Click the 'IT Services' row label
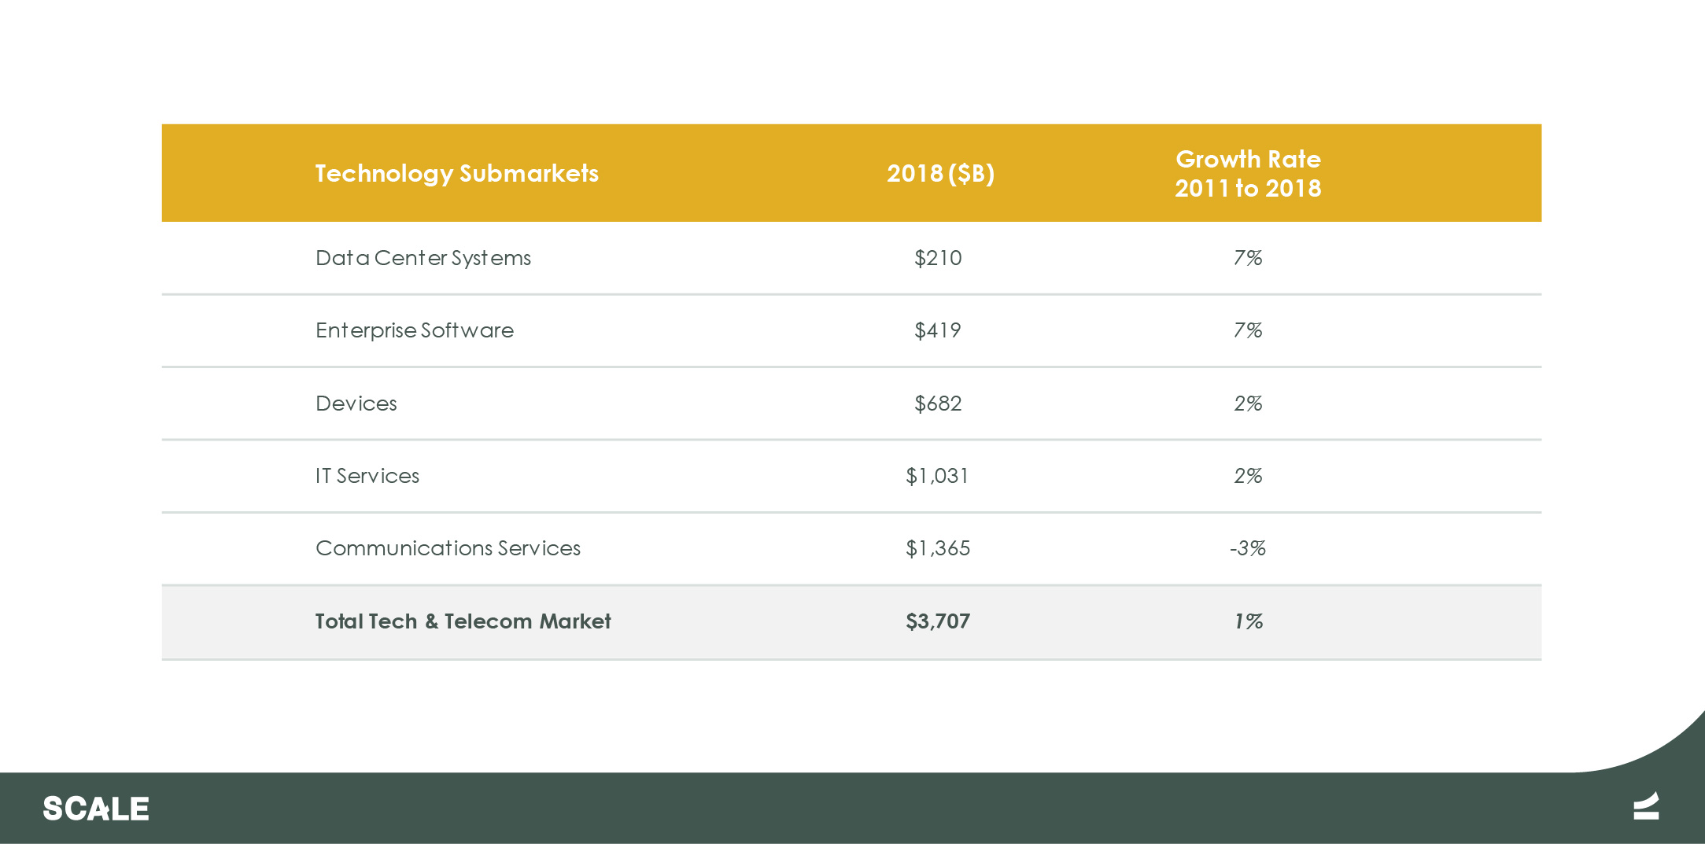 [367, 476]
